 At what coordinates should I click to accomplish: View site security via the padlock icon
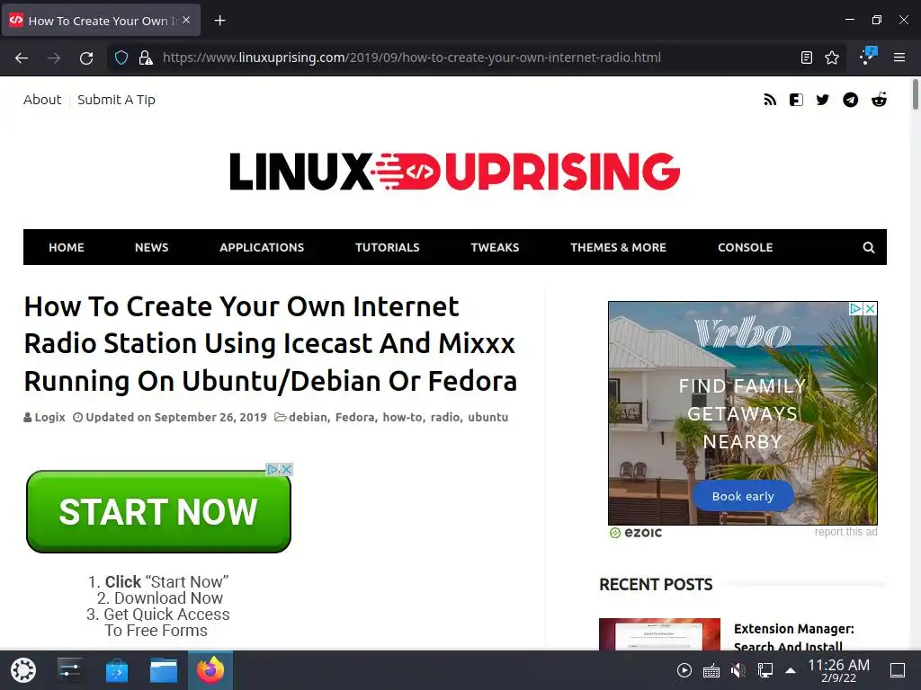tap(145, 57)
